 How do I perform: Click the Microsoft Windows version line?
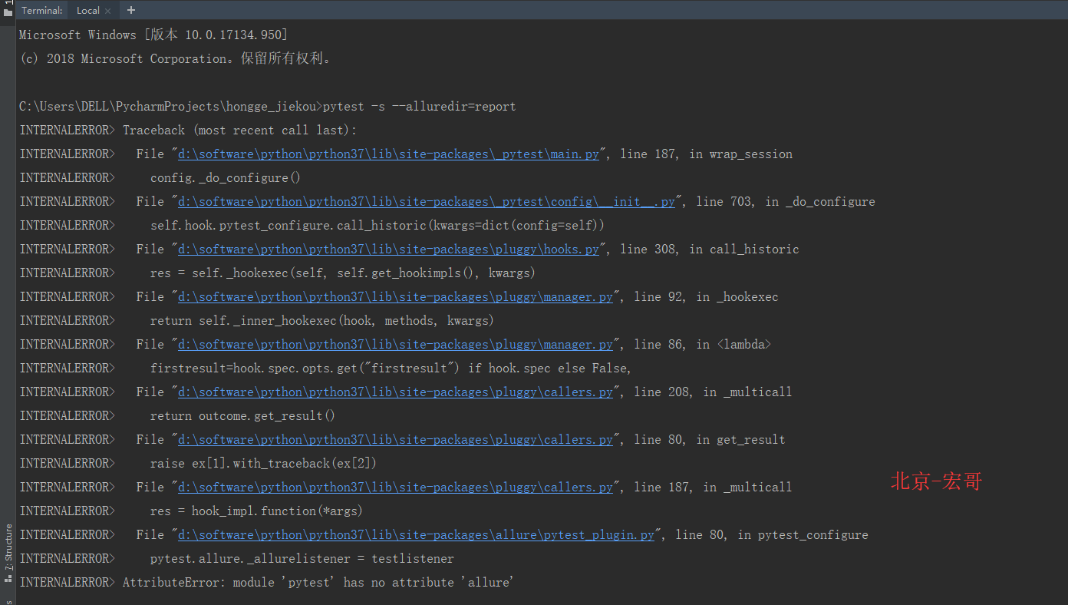point(153,35)
